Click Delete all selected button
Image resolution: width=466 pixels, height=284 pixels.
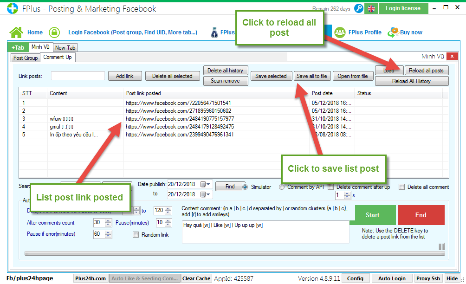(x=172, y=76)
